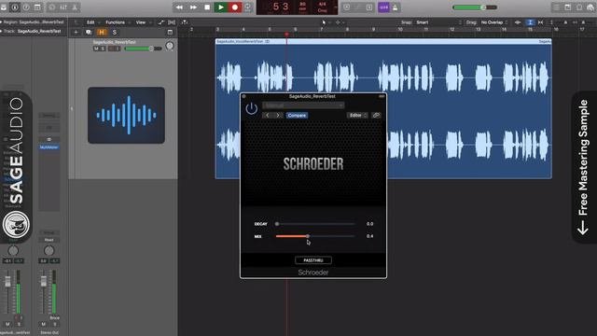Toggle the global S solo button

tap(114, 33)
